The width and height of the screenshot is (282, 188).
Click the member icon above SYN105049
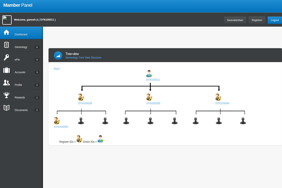(x=218, y=97)
